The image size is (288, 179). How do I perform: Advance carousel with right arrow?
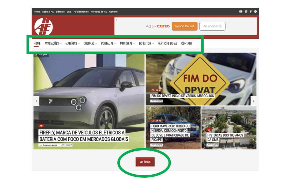[x=253, y=101]
